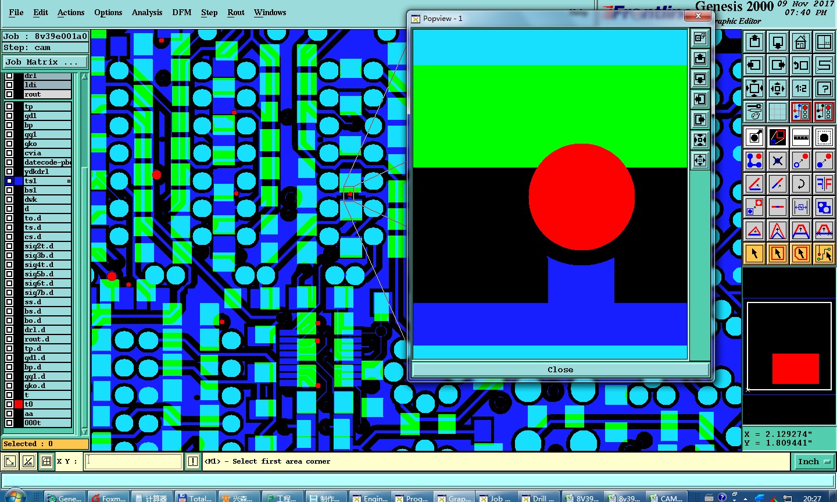Screen dimensions: 837x502
Task: Click the question mark help icon
Action: [824, 88]
